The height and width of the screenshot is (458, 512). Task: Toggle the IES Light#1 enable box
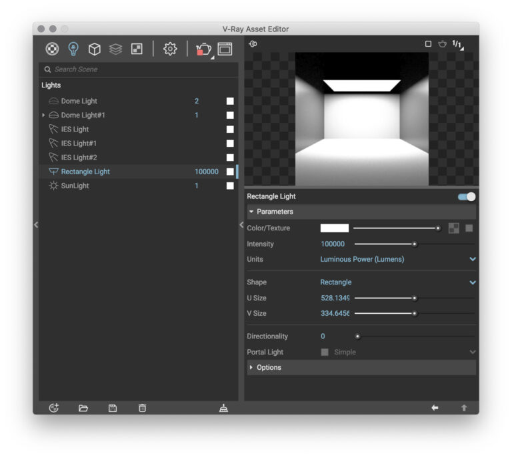(x=230, y=143)
